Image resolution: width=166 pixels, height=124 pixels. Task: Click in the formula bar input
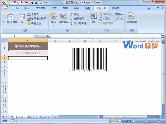point(106,36)
